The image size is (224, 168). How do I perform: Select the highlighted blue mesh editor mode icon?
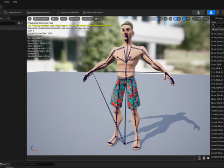point(211,13)
